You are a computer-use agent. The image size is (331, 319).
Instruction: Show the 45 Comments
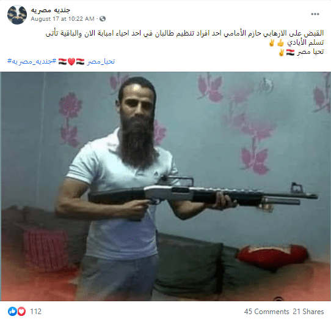click(x=266, y=312)
